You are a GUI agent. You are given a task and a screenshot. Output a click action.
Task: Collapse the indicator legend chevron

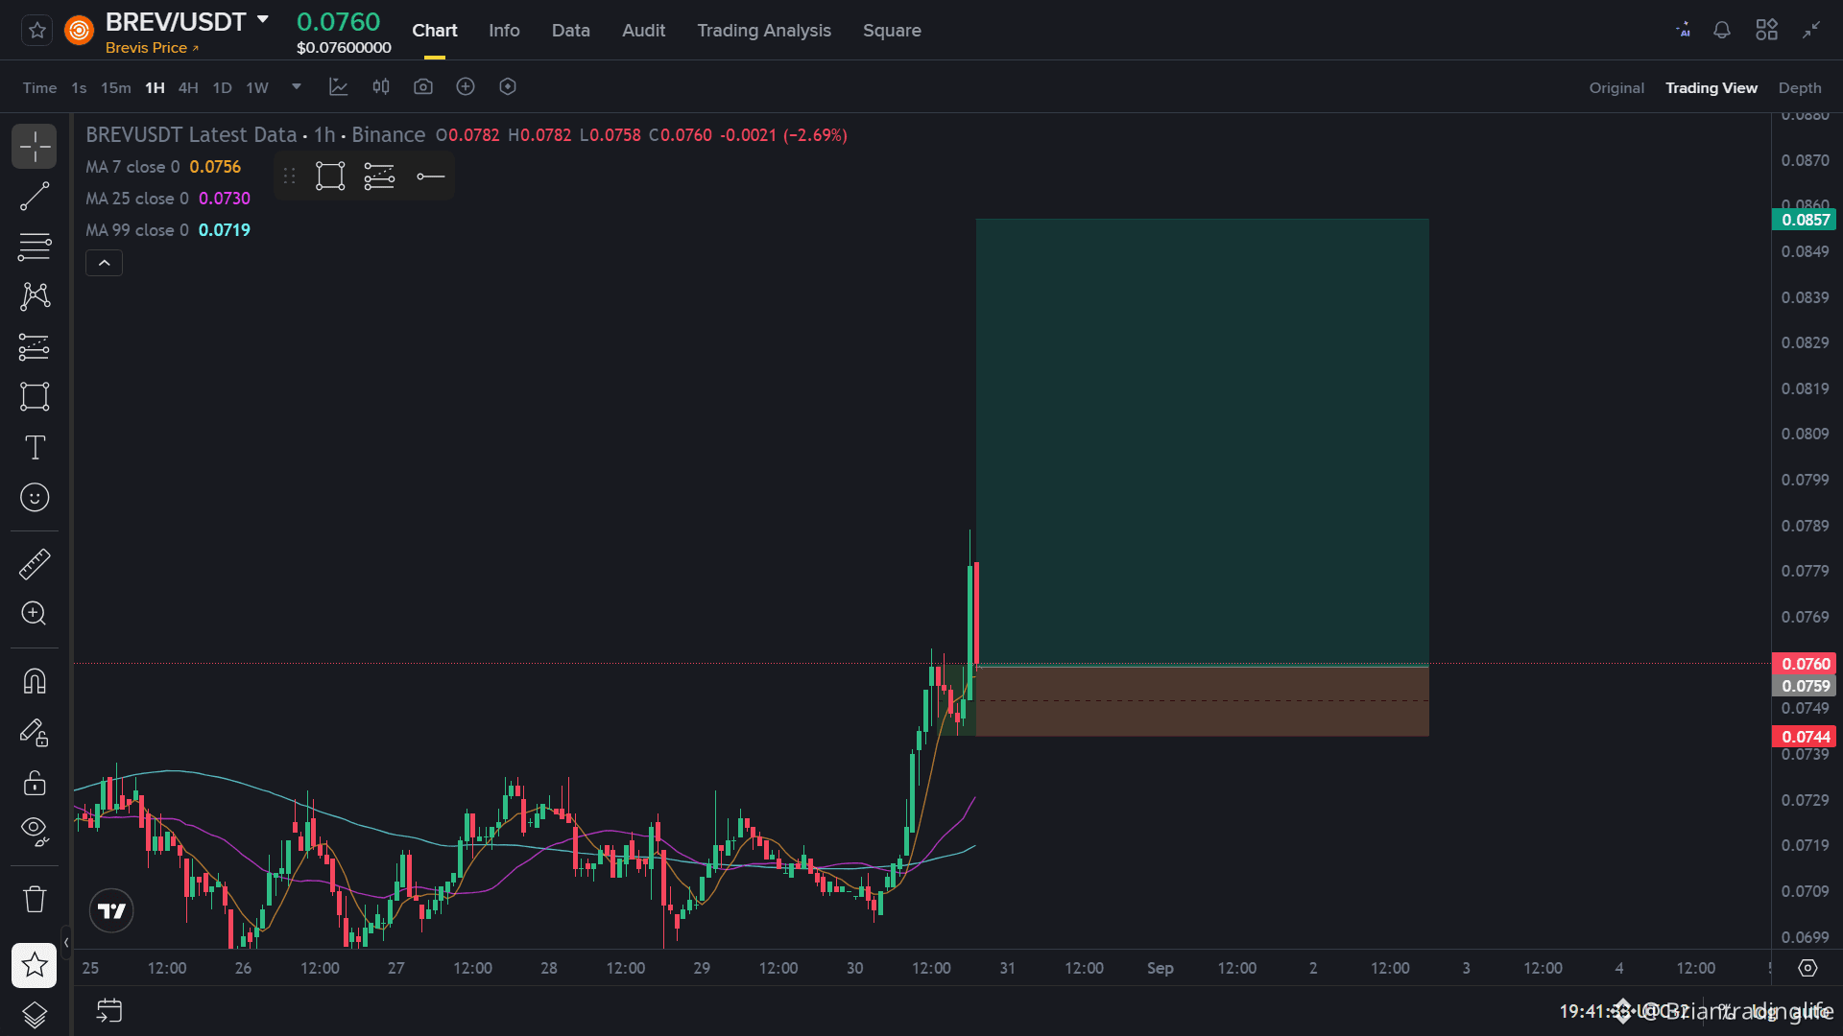point(104,263)
